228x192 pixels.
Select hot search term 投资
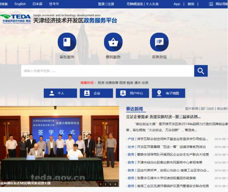[x=101, y=83]
